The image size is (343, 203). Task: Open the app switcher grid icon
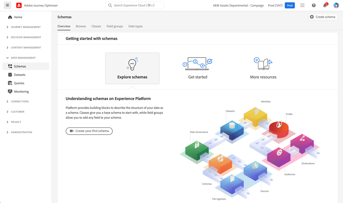tap(302, 5)
